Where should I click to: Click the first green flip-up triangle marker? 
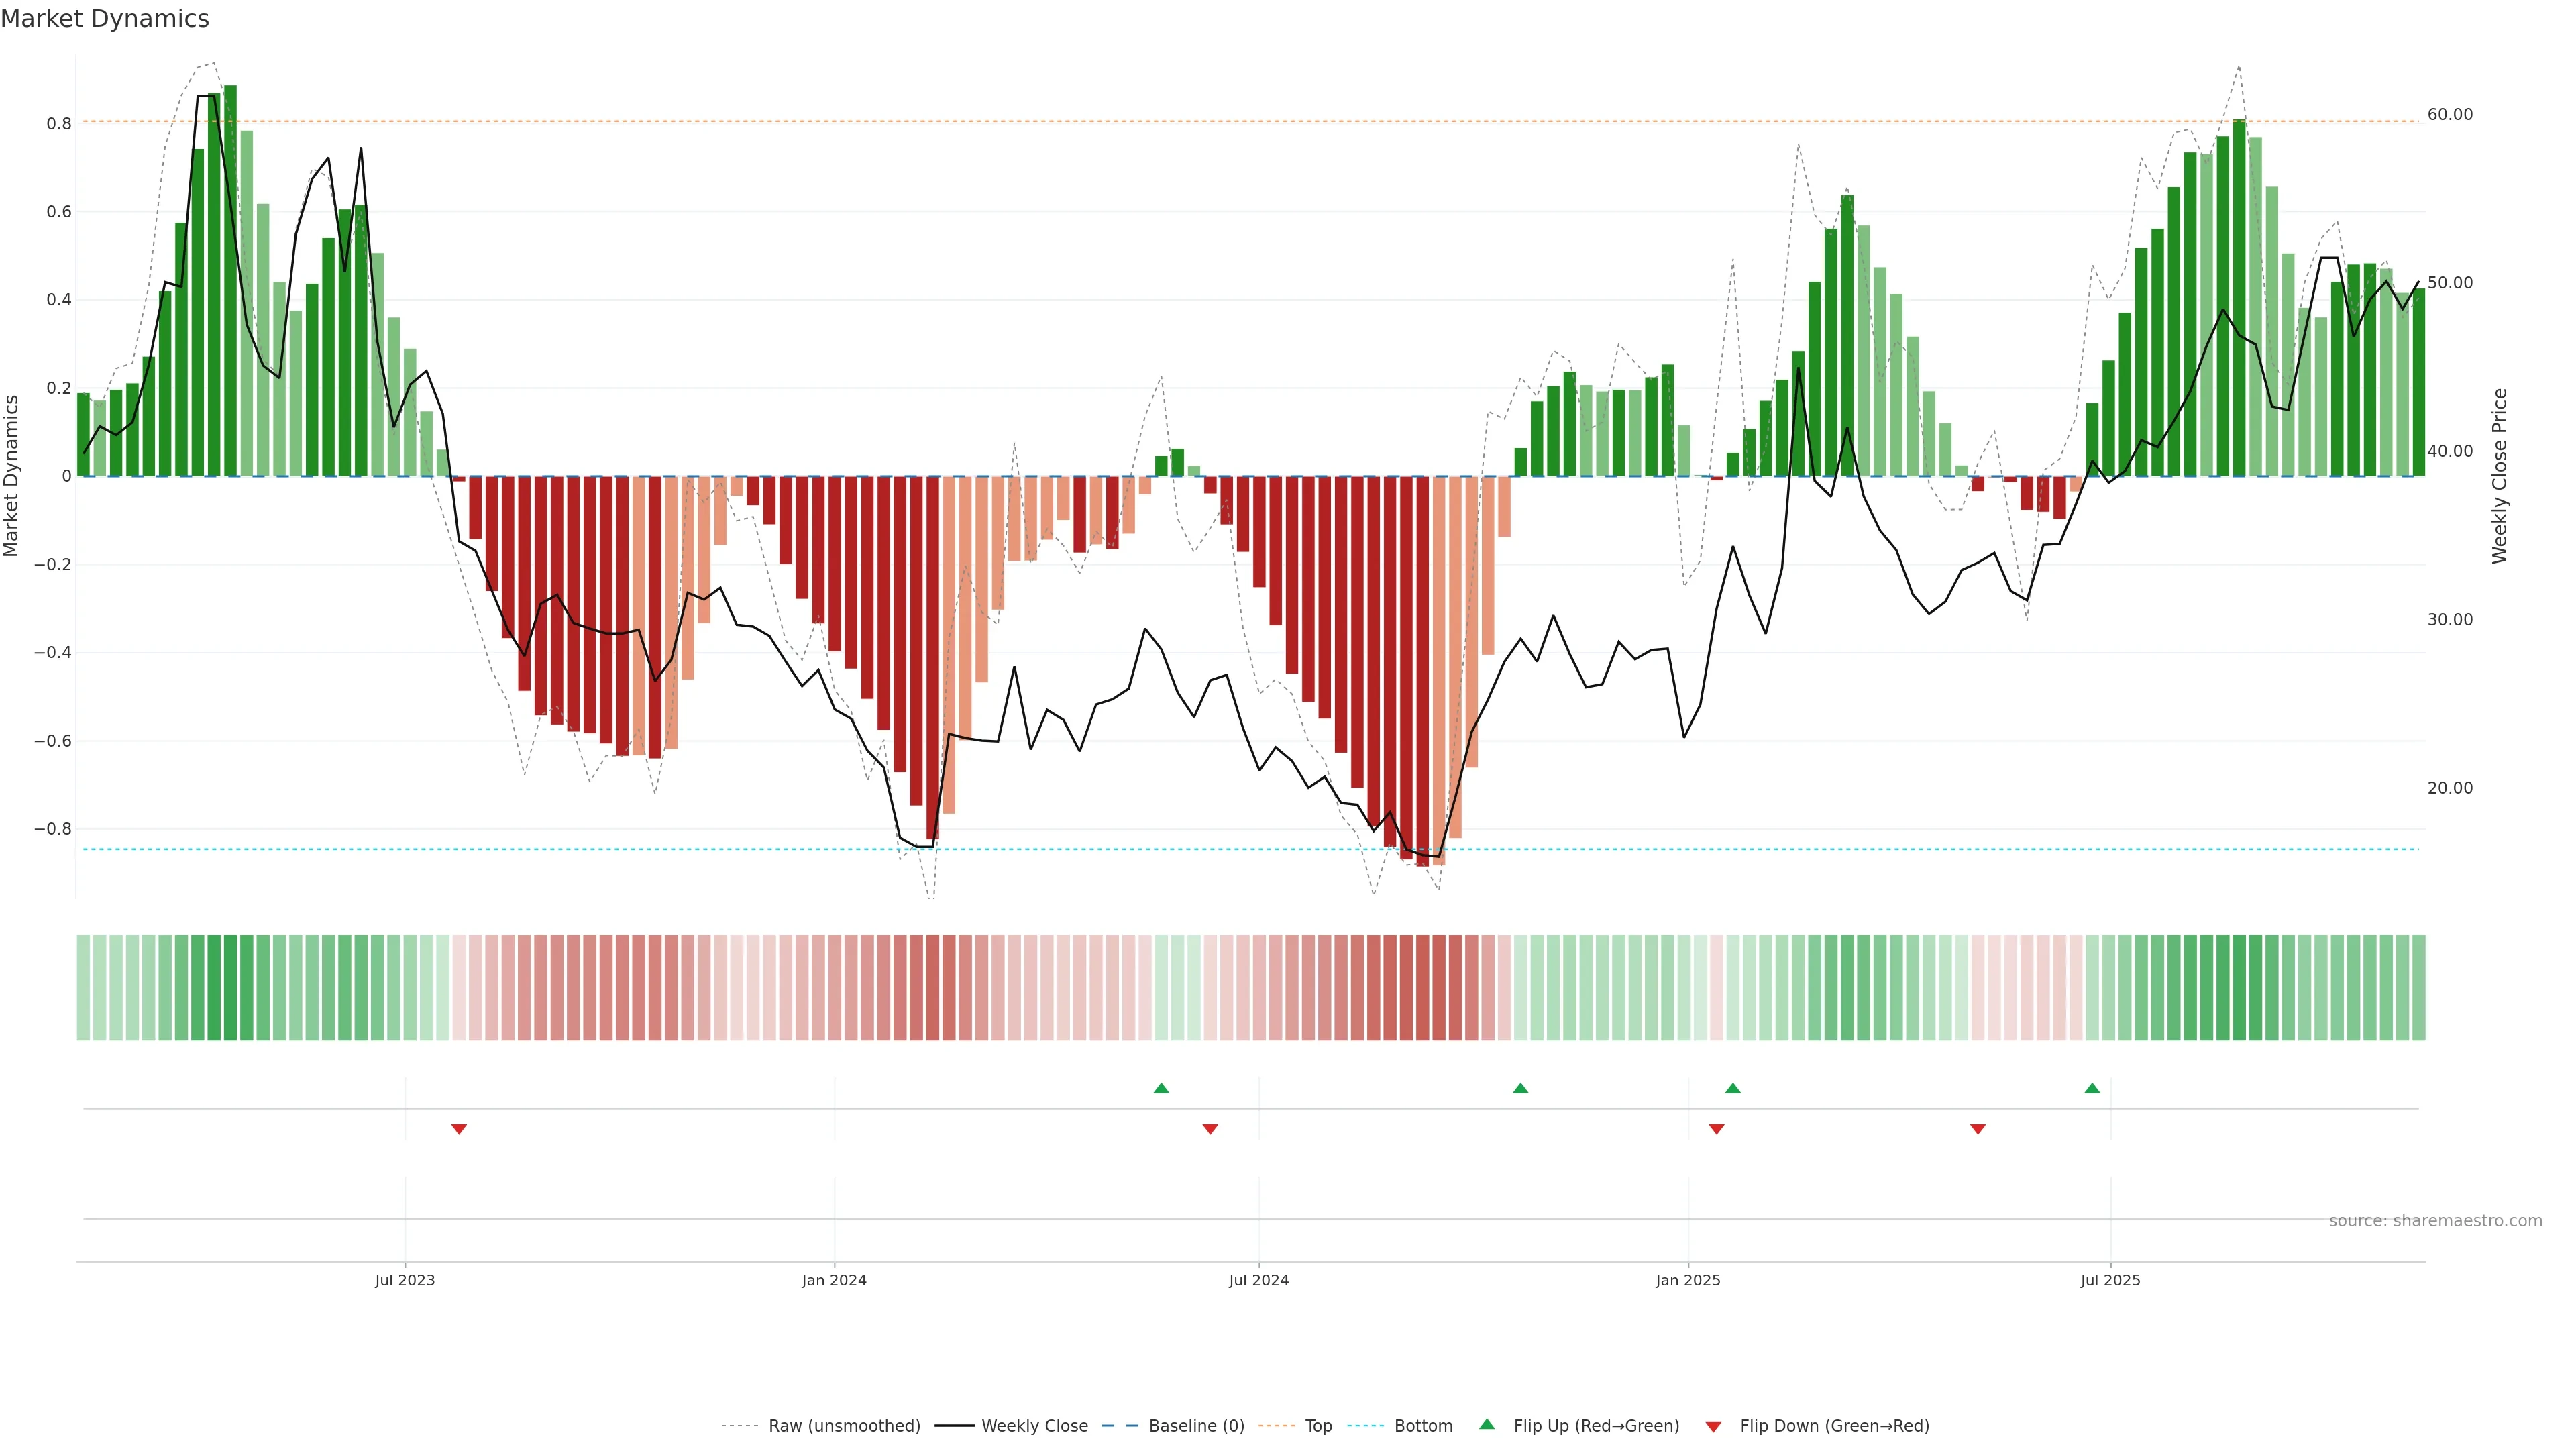(1161, 1088)
